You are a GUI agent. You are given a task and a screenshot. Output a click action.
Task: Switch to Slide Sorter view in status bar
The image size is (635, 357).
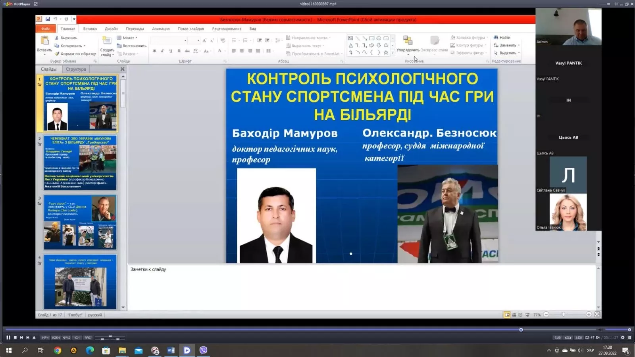pyautogui.click(x=514, y=314)
